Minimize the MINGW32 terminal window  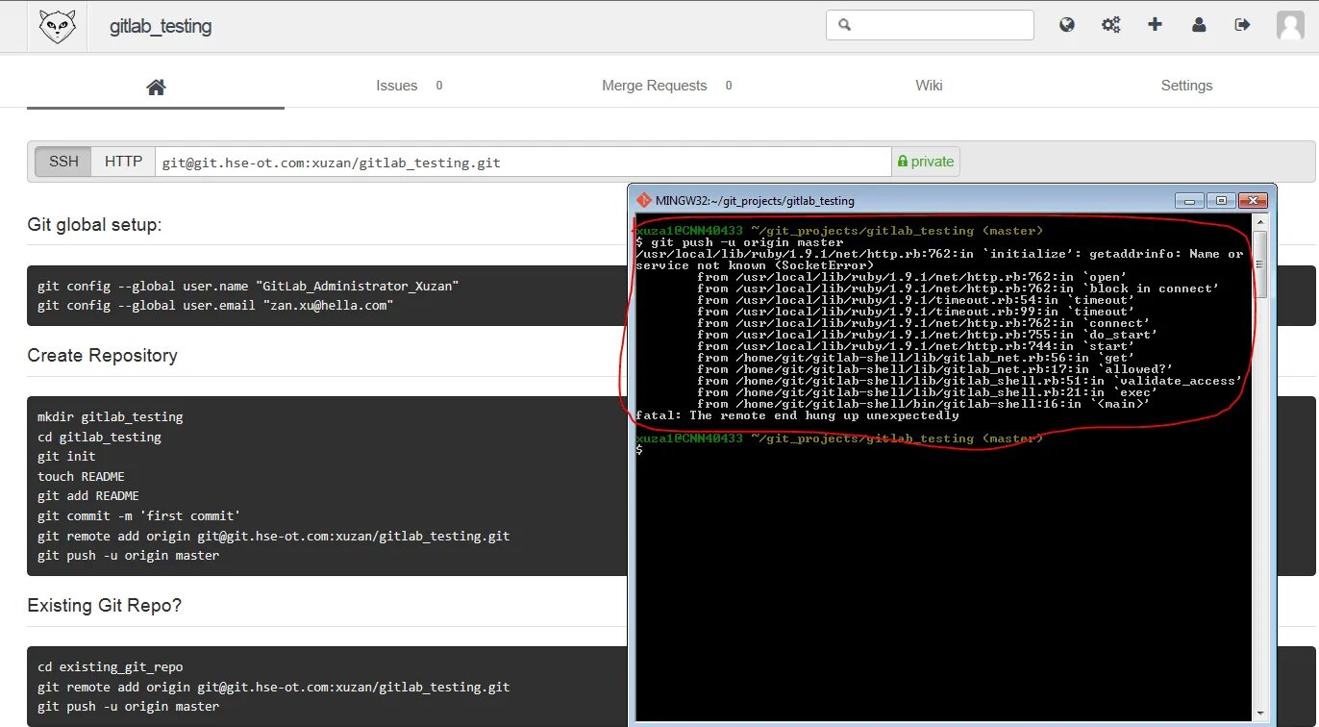(1190, 200)
